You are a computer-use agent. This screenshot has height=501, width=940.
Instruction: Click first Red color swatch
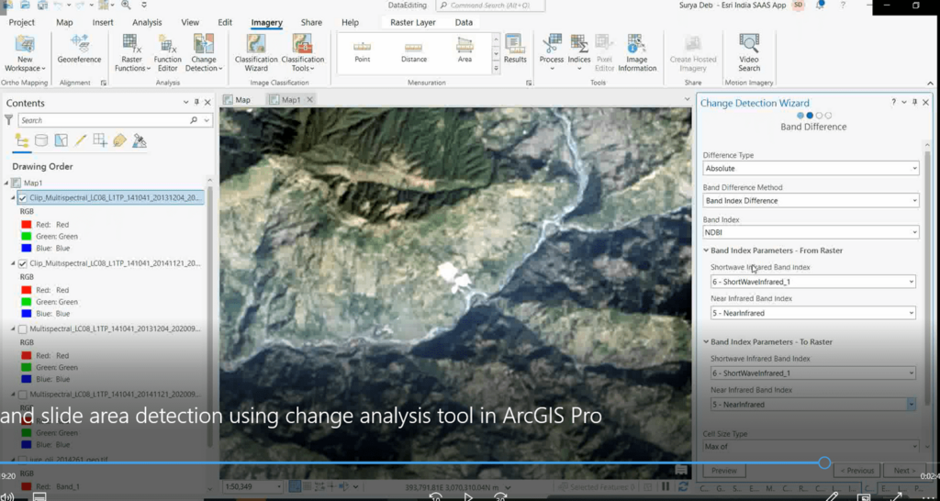pyautogui.click(x=26, y=224)
